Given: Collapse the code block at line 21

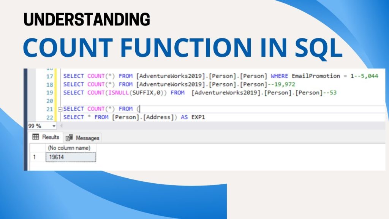Looking at the screenshot, I should pos(59,109).
